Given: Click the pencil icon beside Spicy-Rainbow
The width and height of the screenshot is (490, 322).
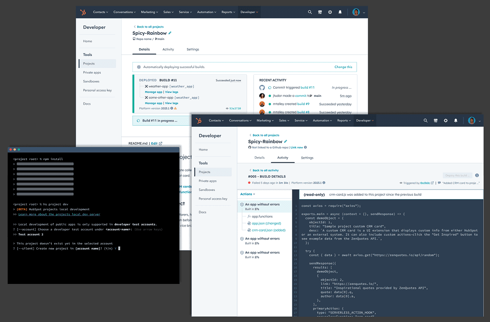Looking at the screenshot, I should tap(285, 142).
